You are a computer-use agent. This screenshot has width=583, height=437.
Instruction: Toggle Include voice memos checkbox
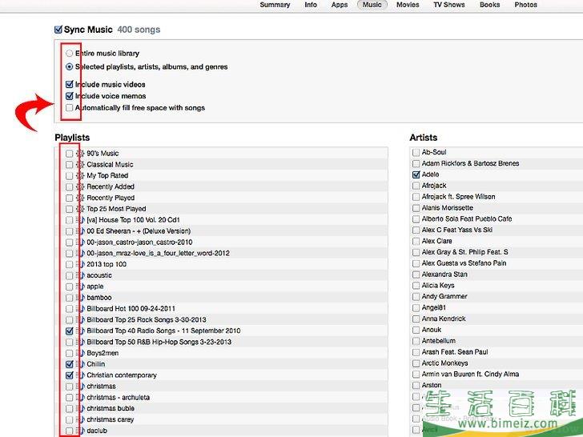69,96
